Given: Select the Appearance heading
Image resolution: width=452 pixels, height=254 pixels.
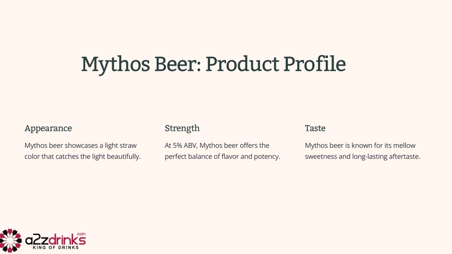Looking at the screenshot, I should [48, 128].
